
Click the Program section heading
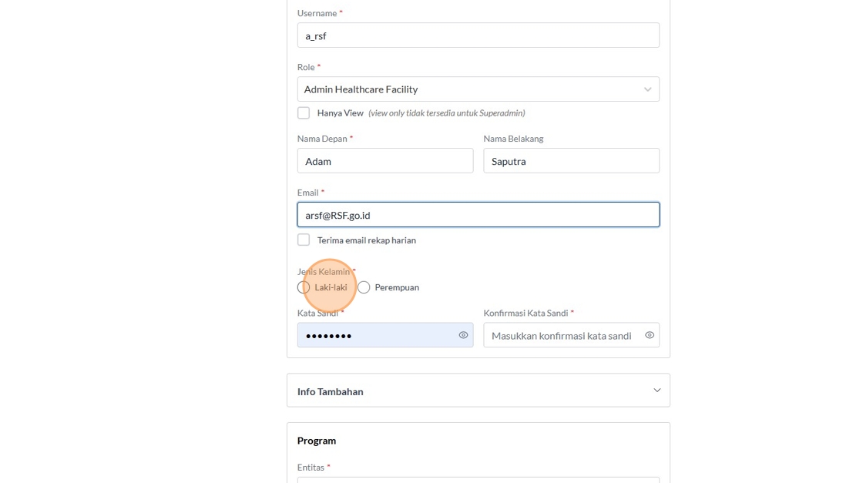point(317,441)
